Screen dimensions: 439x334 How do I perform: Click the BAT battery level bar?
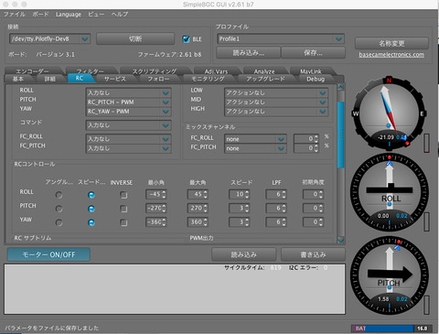pos(391,329)
